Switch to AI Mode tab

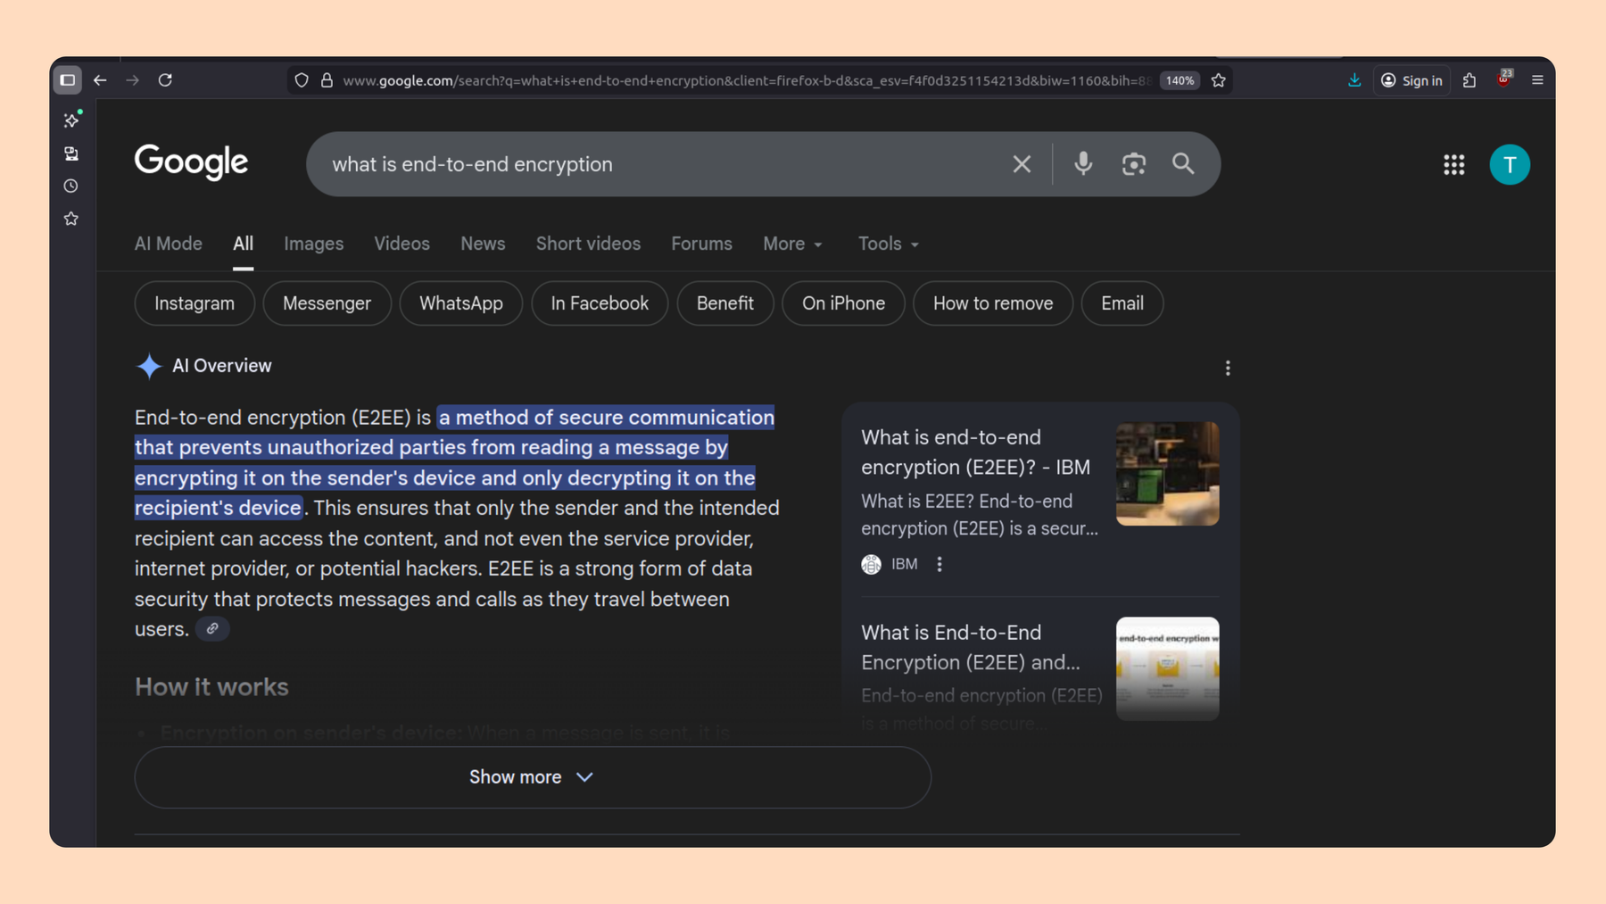[x=168, y=244]
